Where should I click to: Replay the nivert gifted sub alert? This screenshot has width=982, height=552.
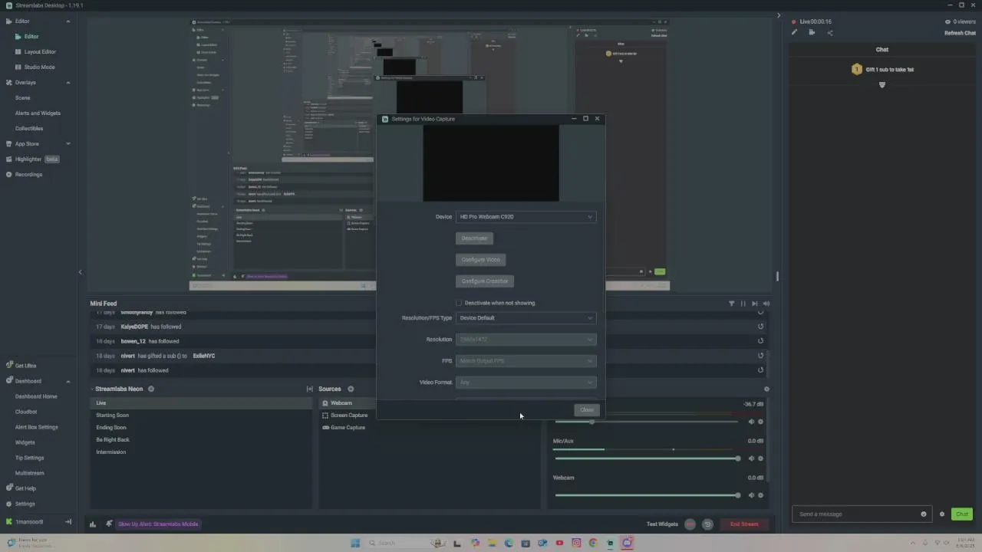[761, 356]
